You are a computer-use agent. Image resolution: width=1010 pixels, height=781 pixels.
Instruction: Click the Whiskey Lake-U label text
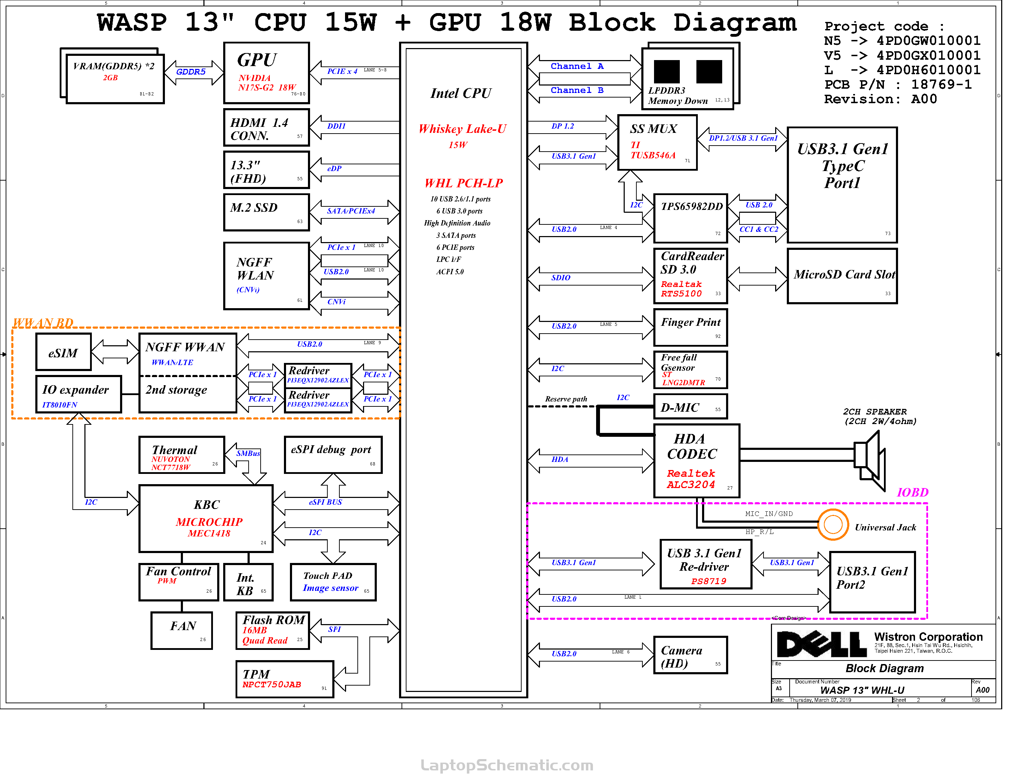pos(463,129)
